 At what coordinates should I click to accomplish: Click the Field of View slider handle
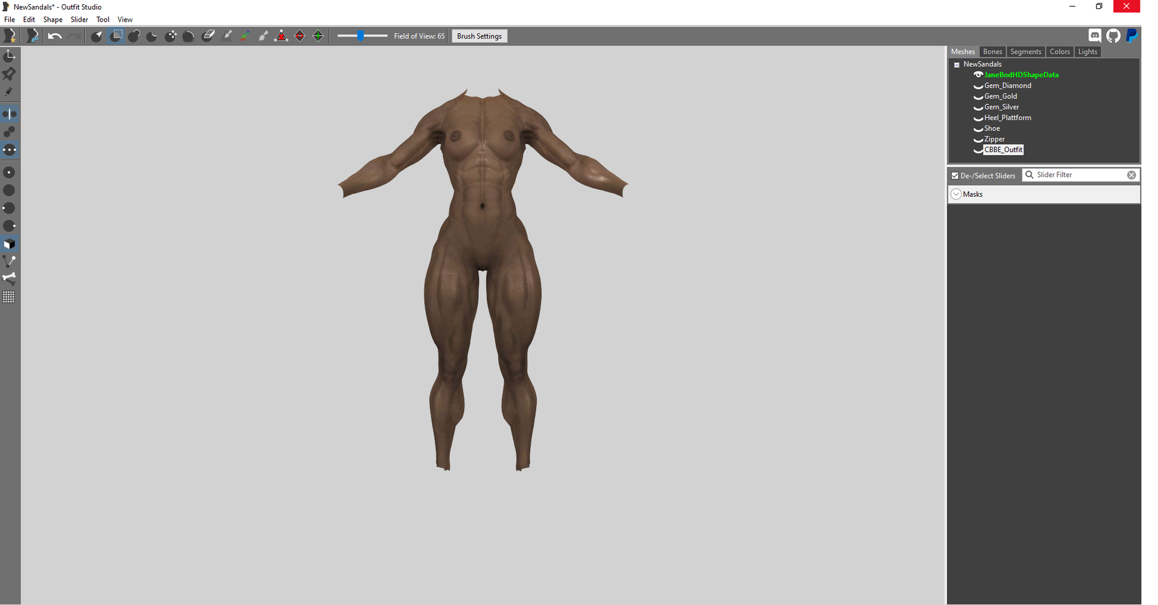tap(360, 36)
